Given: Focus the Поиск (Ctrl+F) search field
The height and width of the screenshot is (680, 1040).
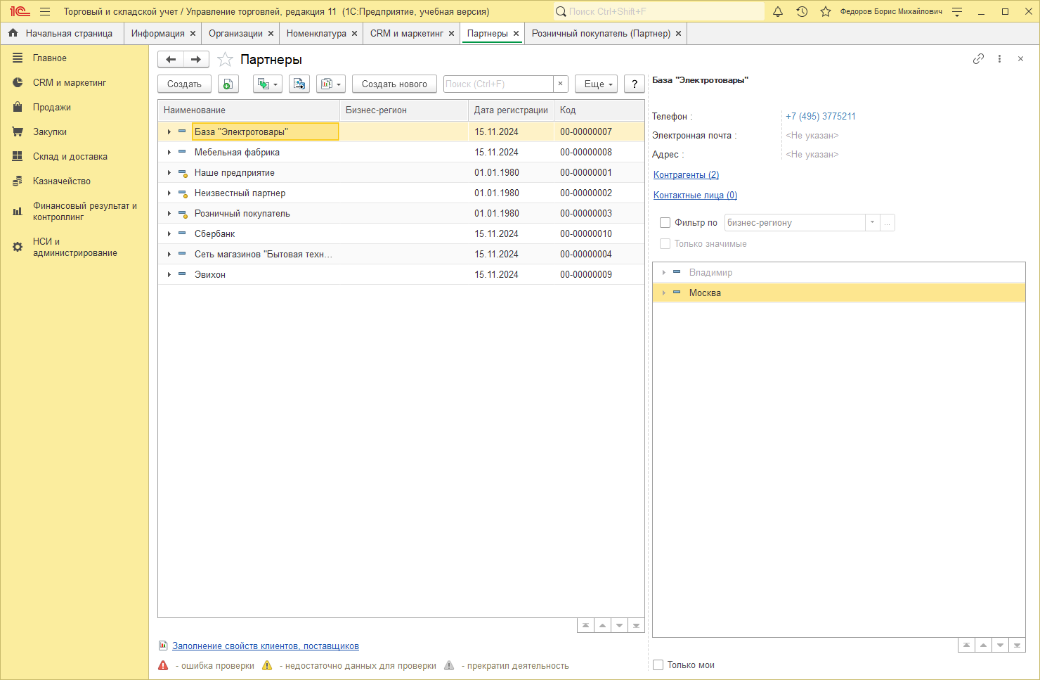Looking at the screenshot, I should tap(498, 84).
